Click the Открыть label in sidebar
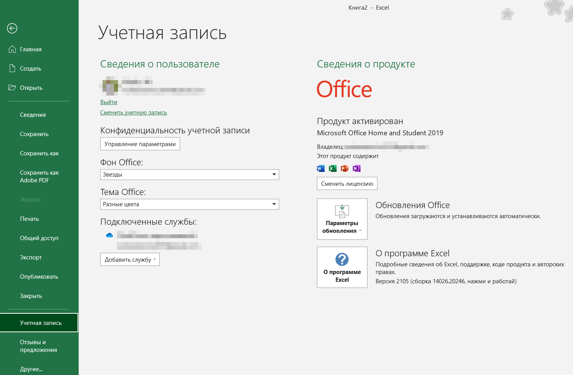Image resolution: width=573 pixels, height=375 pixels. 31,88
